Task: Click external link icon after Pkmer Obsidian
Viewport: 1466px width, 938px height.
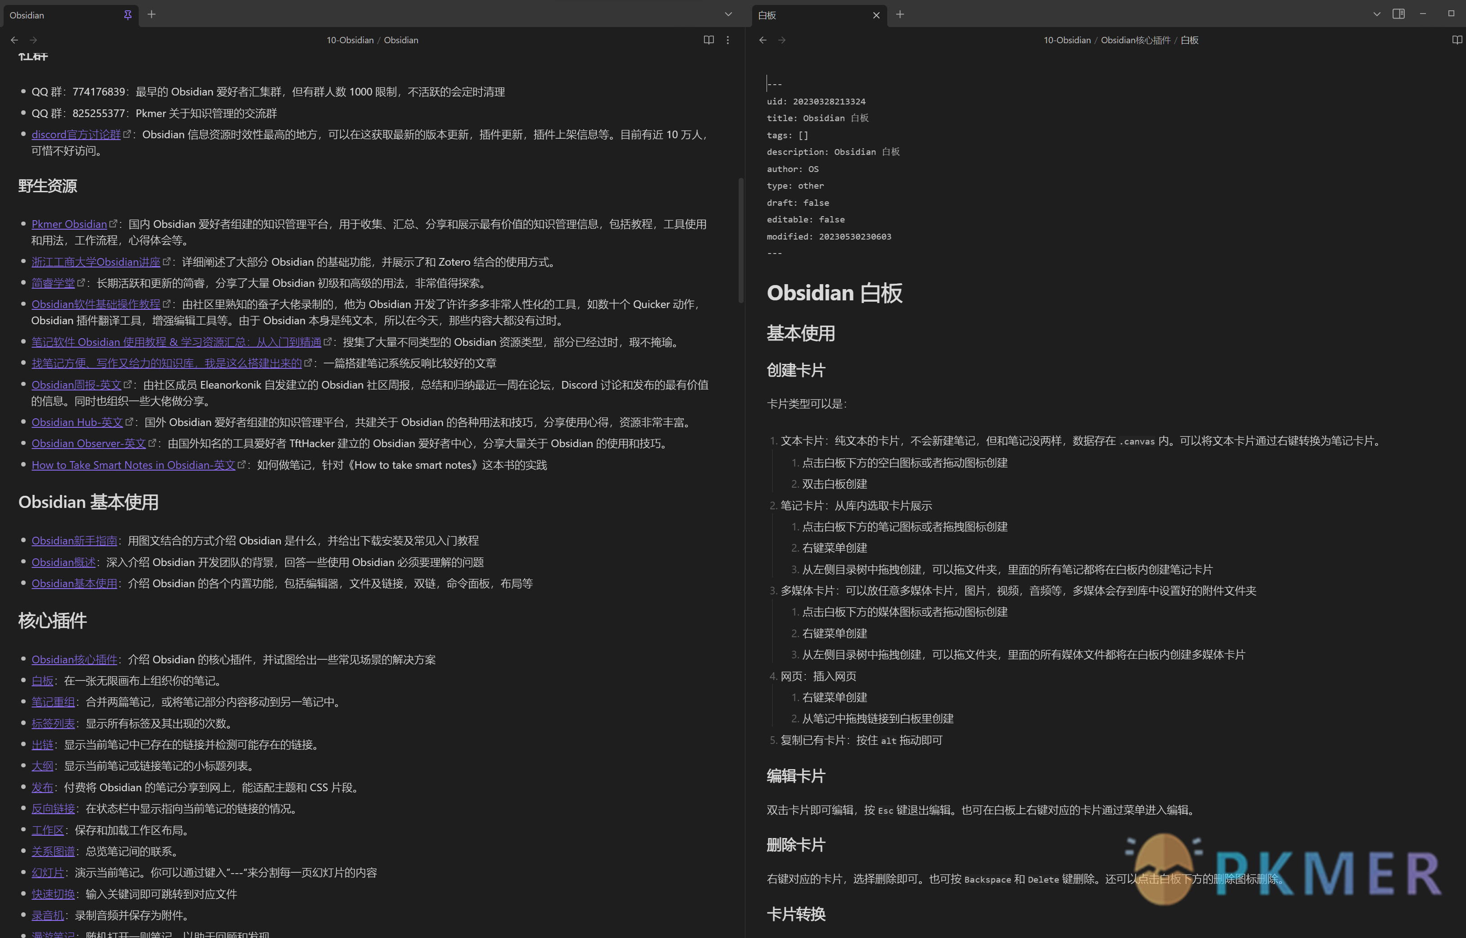Action: pos(113,223)
